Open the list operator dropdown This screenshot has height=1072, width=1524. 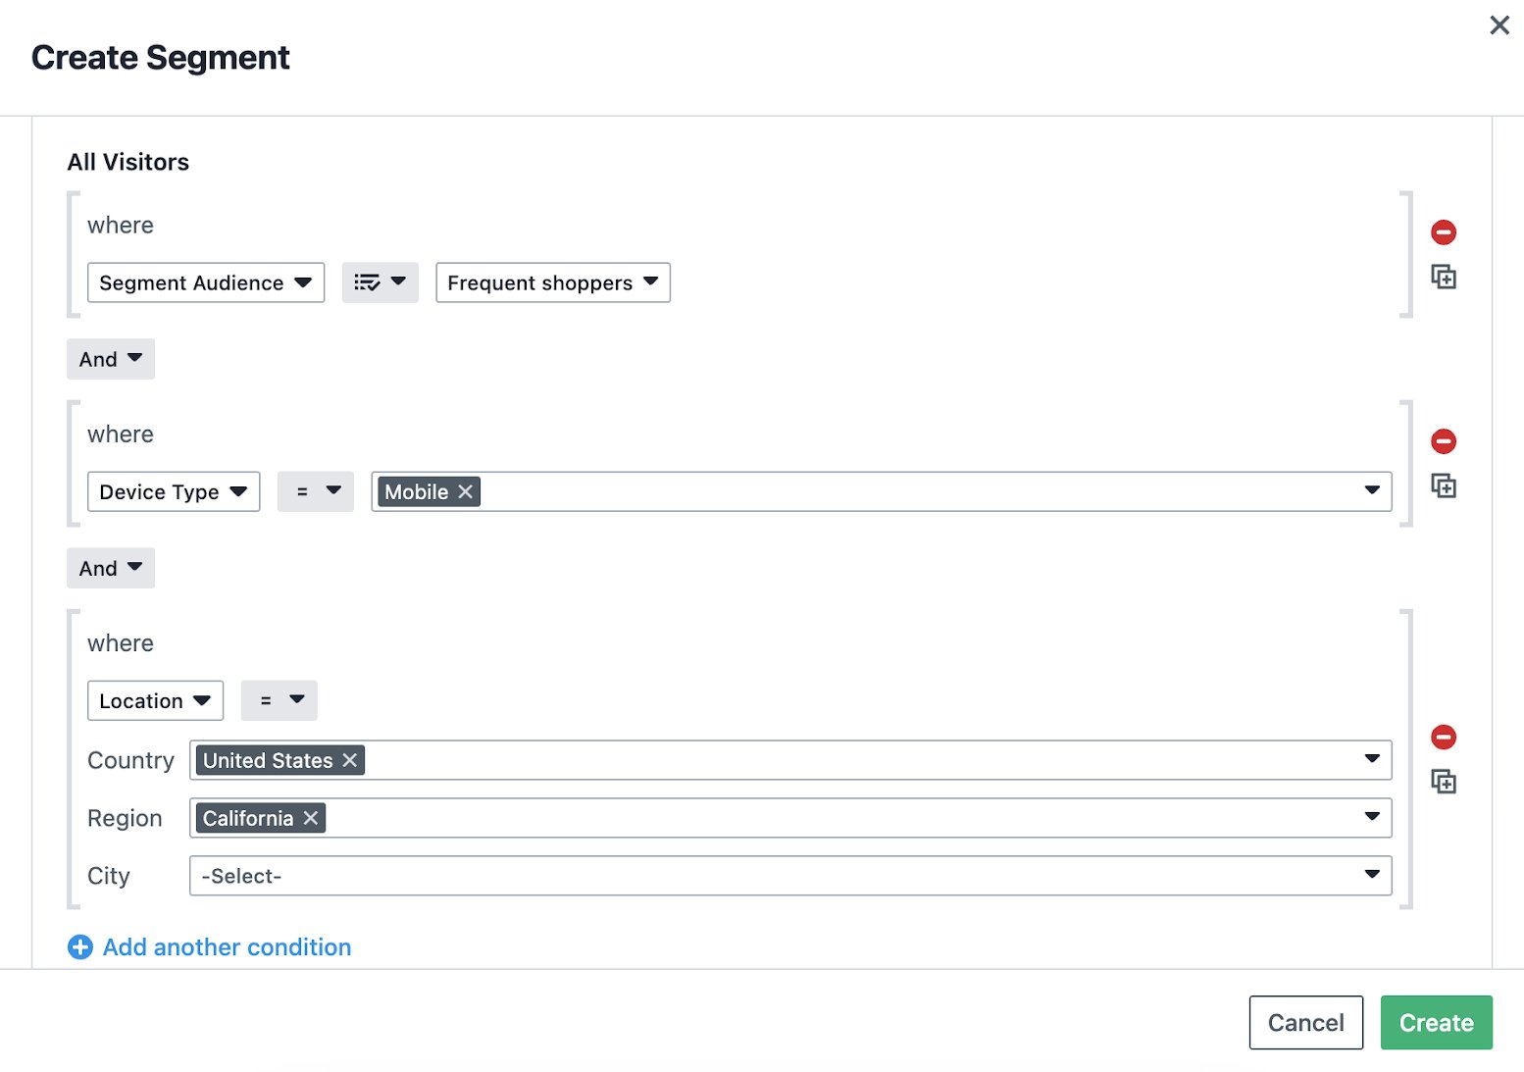(381, 282)
